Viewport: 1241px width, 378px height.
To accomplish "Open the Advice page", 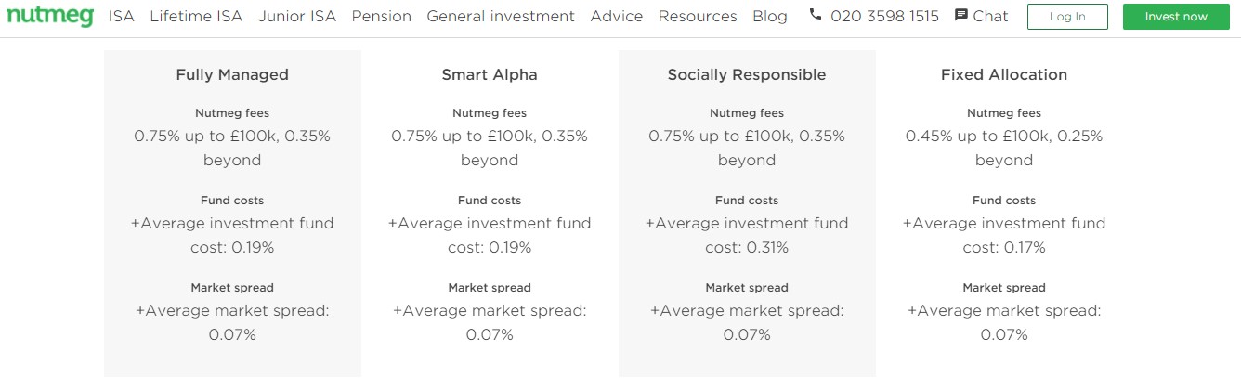I will (617, 16).
